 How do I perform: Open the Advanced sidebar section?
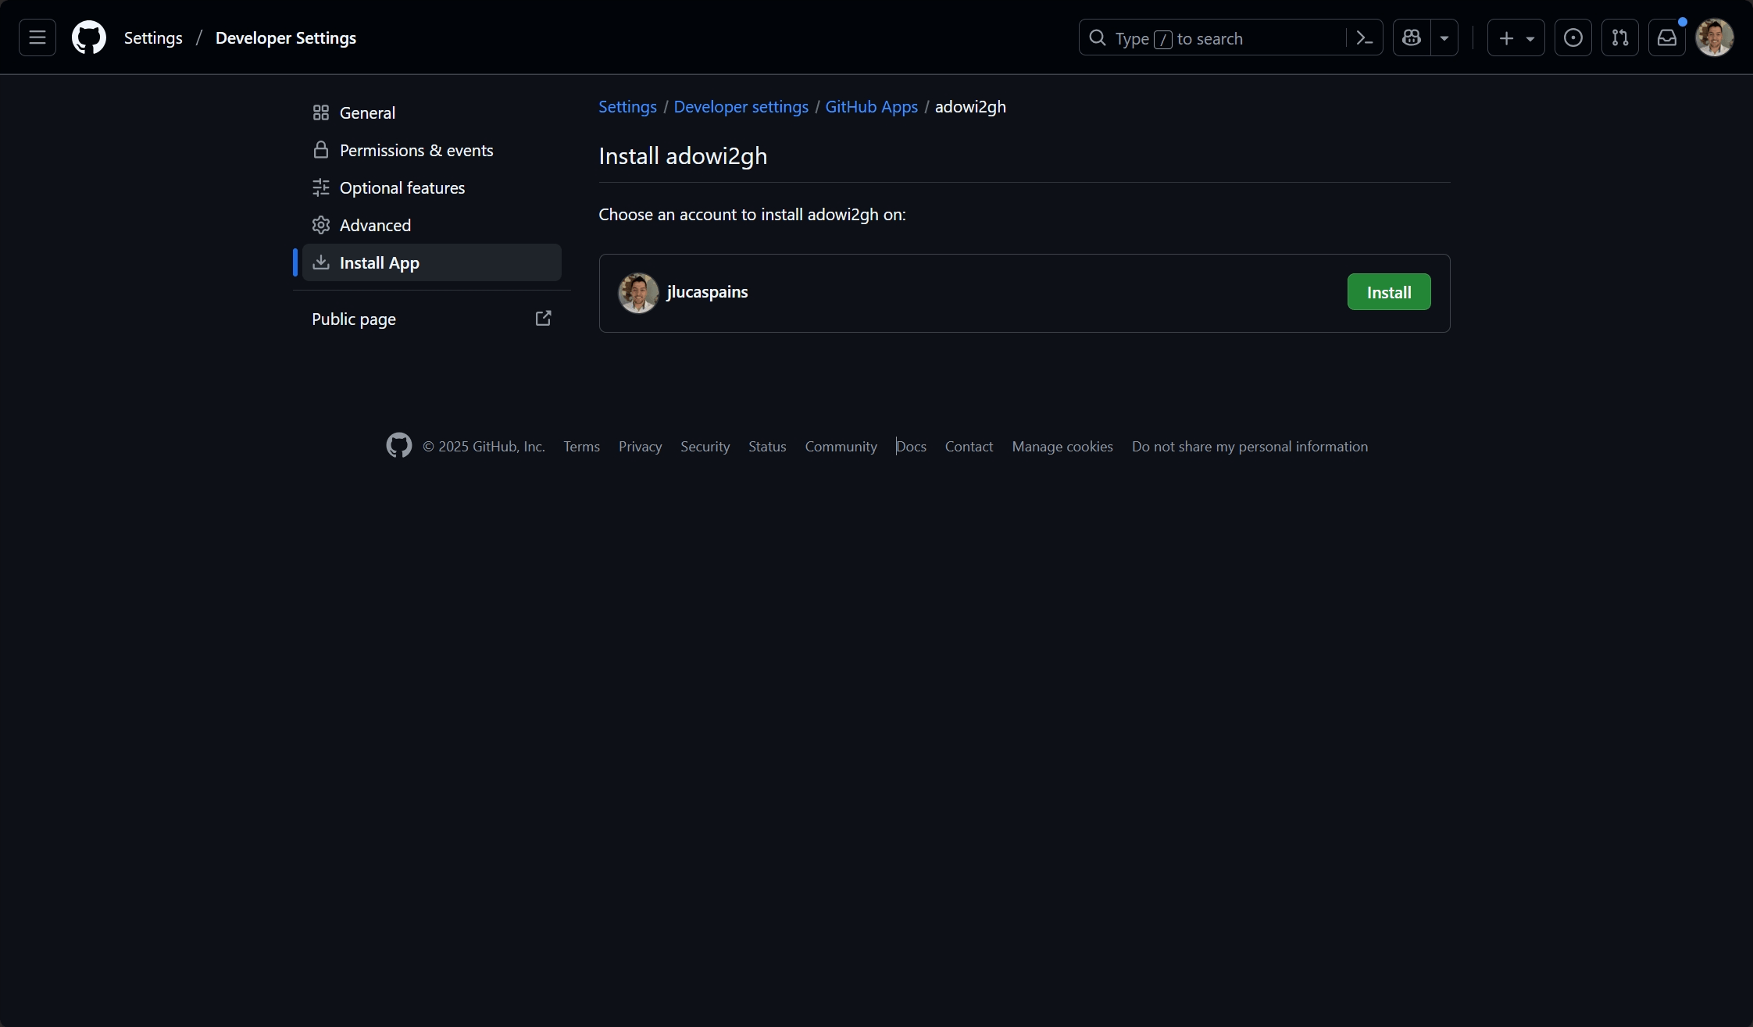pyautogui.click(x=375, y=225)
